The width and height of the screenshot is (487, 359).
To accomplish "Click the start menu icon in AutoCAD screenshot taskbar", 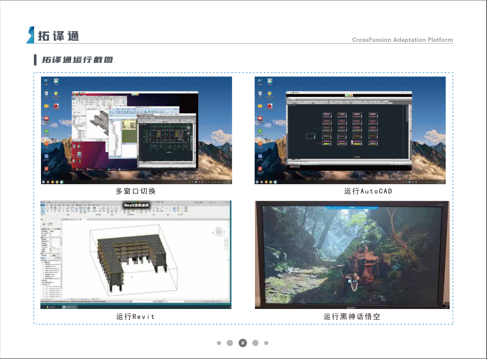I will point(257,182).
